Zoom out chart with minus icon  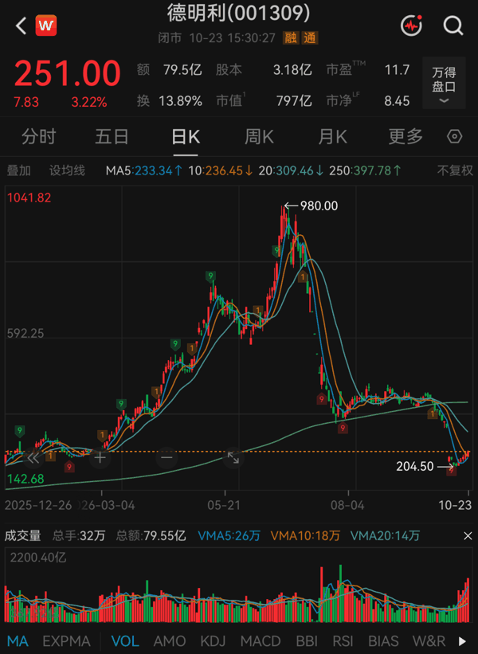(167, 458)
